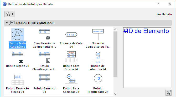Click the #ID de Elemento preview text
This screenshot has height=97, width=176.
[x=146, y=31]
